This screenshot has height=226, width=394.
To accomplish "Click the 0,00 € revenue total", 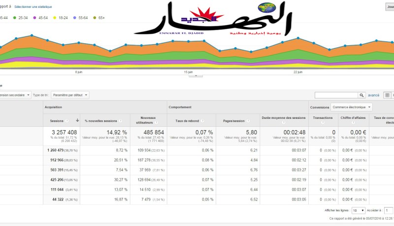I will tap(359, 132).
